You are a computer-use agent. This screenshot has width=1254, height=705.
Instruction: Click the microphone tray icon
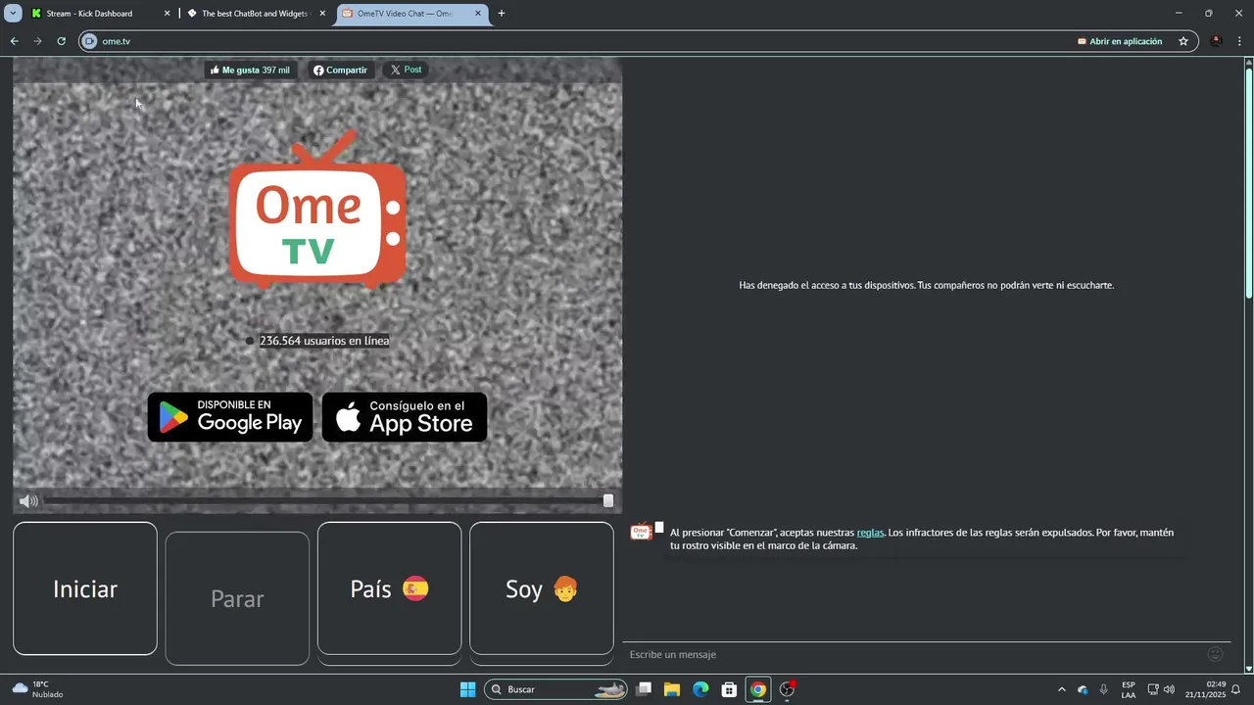[x=1104, y=689]
